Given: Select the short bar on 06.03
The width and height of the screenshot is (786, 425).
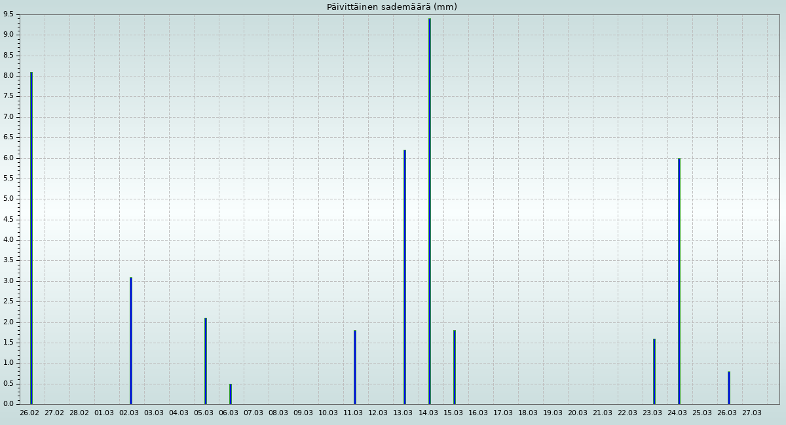Looking at the screenshot, I should coord(231,394).
